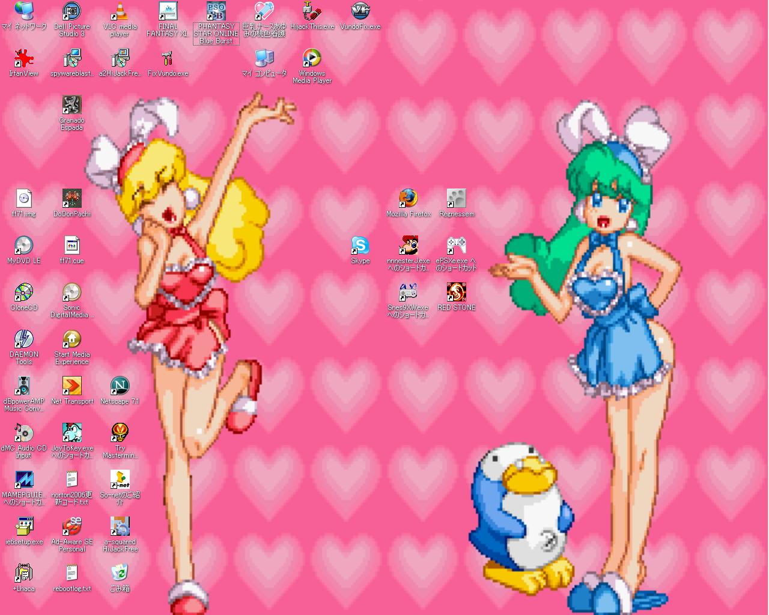Click the nnnesterJ.exe shortcut icon

pyautogui.click(x=409, y=245)
